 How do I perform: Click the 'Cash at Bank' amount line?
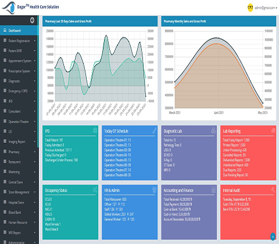tap(177, 209)
